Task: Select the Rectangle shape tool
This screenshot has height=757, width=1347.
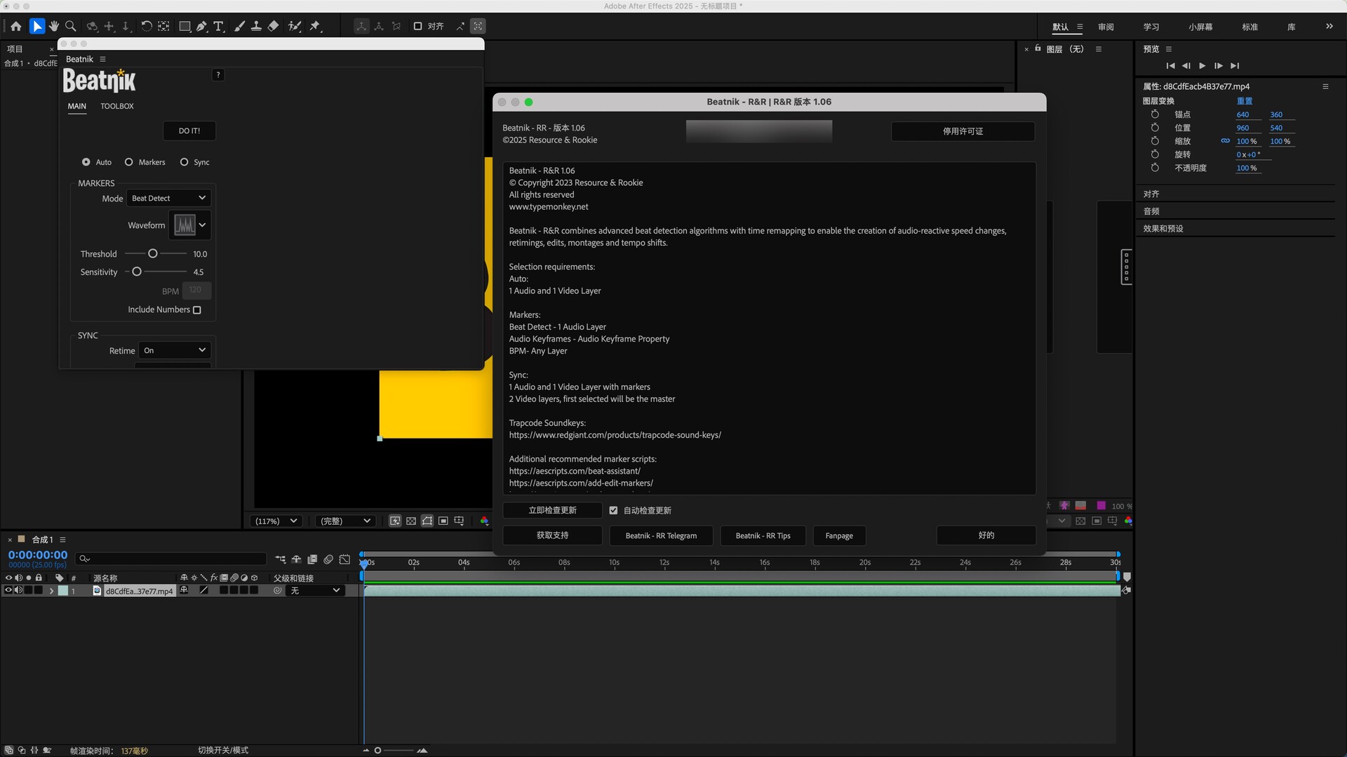Action: click(x=185, y=27)
